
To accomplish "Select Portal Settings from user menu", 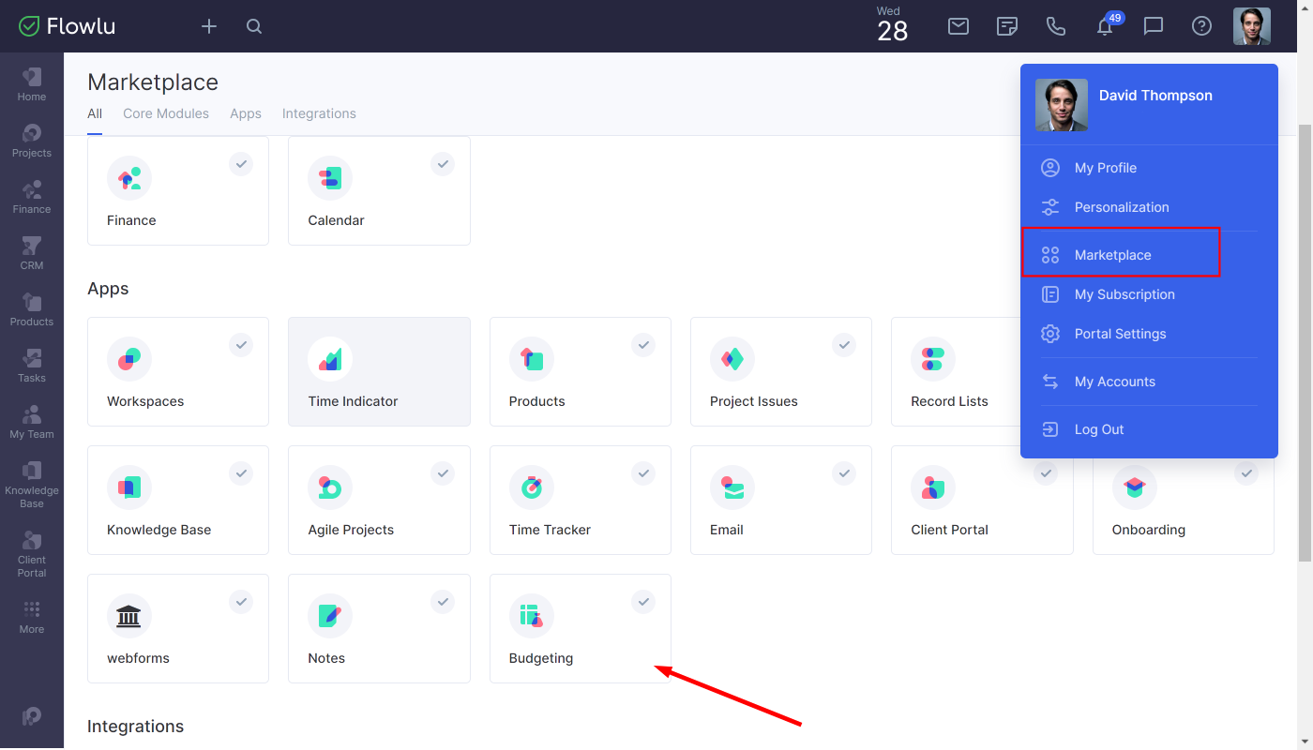I will click(1120, 334).
